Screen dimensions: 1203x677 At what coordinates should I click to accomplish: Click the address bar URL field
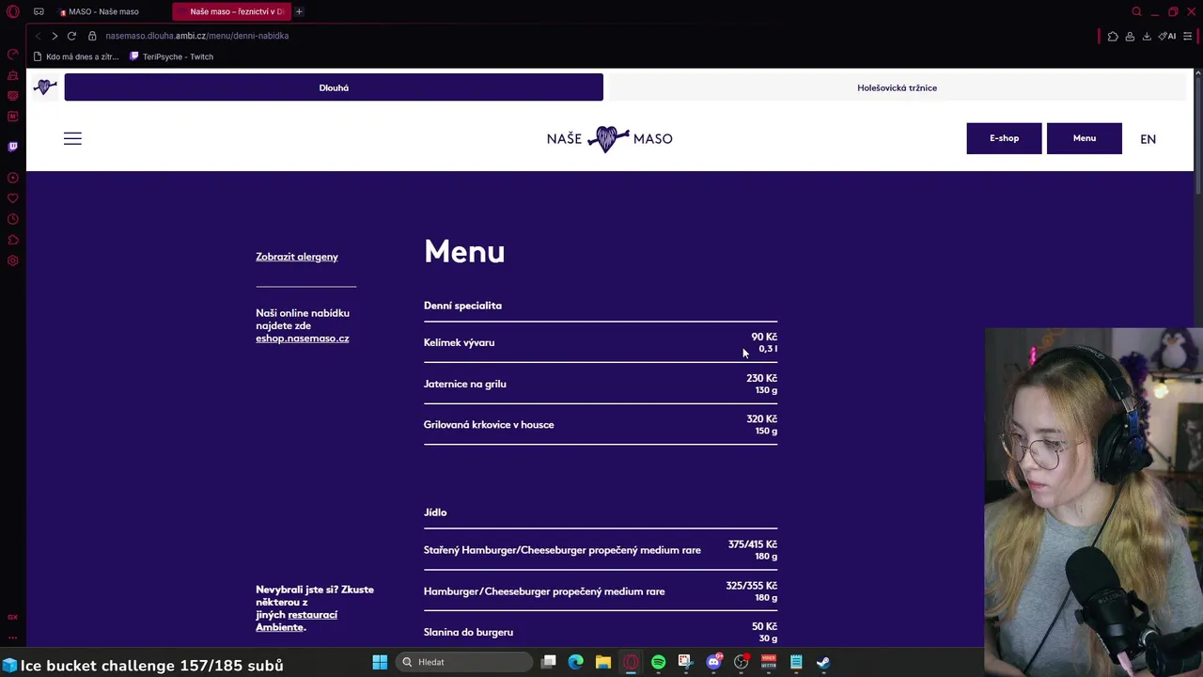coord(196,36)
